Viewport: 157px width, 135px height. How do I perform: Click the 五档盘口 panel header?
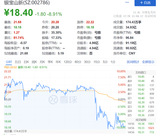click(141, 72)
